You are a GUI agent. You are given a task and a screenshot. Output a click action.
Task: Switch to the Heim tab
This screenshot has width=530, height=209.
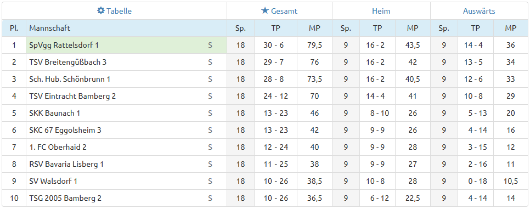tap(381, 11)
